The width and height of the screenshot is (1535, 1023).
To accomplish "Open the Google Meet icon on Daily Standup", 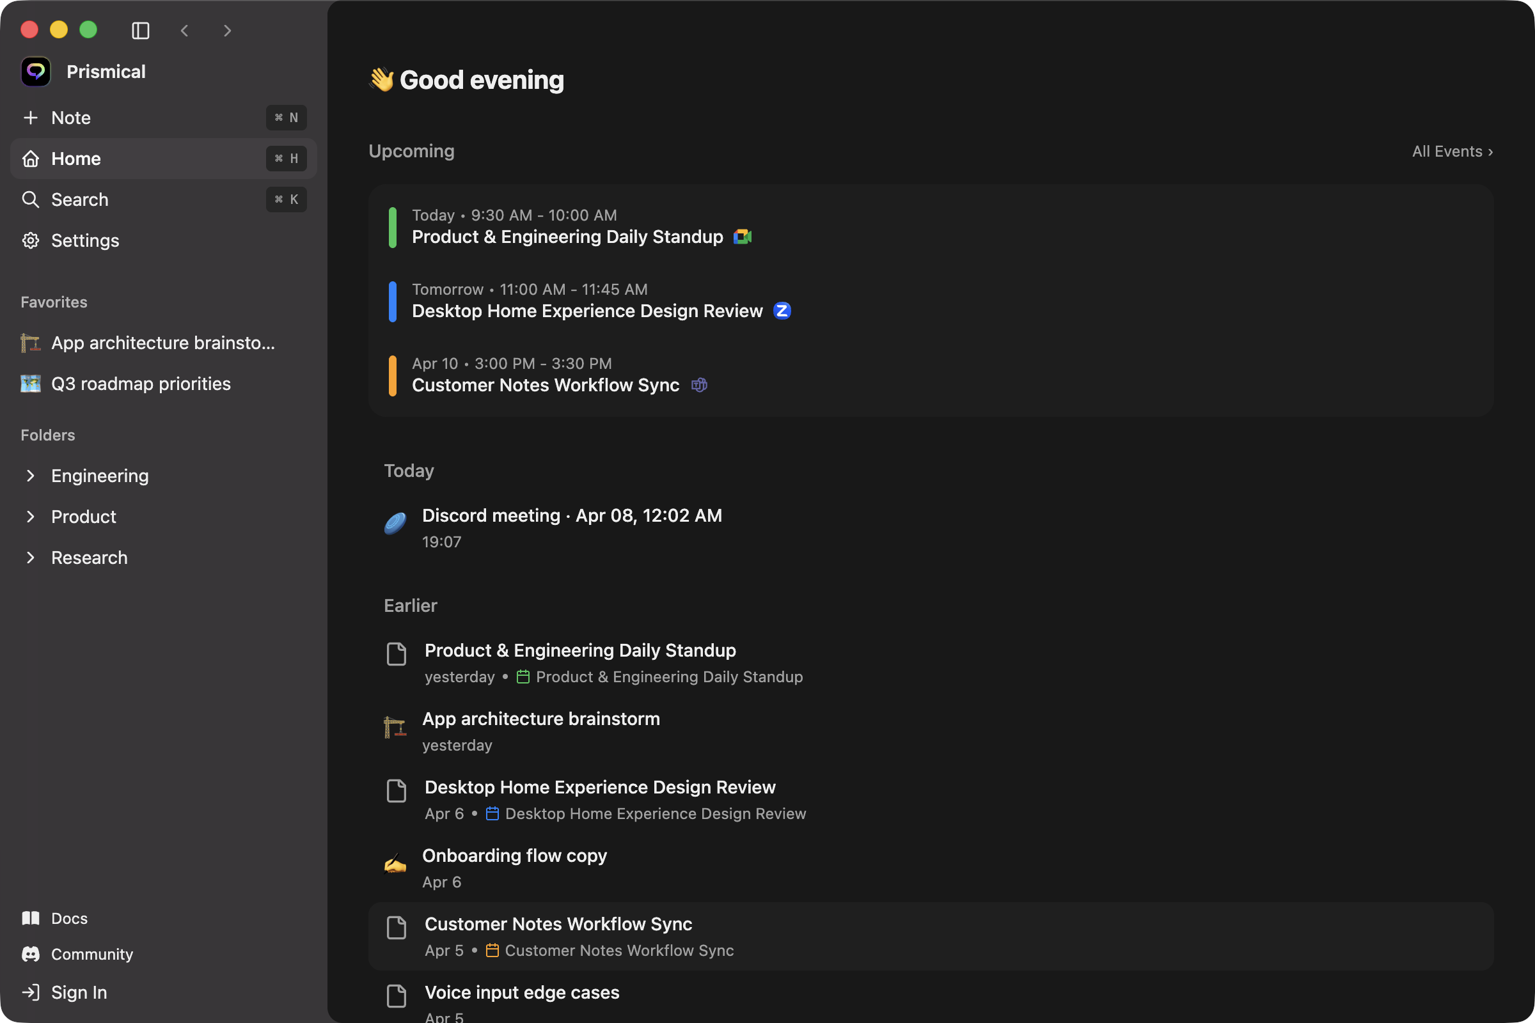I will 743,237.
